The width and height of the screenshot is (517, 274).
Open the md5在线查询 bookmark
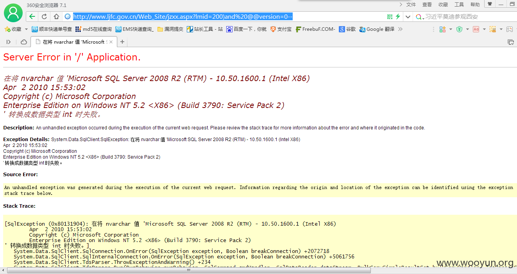point(94,29)
